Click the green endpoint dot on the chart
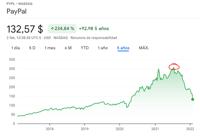This screenshot has height=137, width=200. pyautogui.click(x=193, y=99)
